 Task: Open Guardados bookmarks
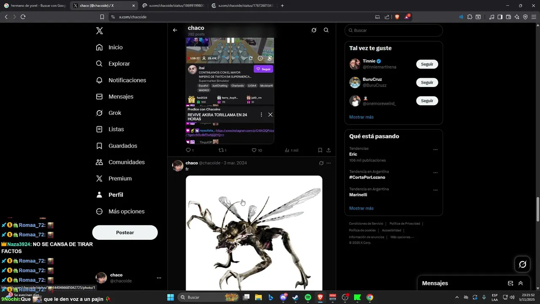click(116, 146)
